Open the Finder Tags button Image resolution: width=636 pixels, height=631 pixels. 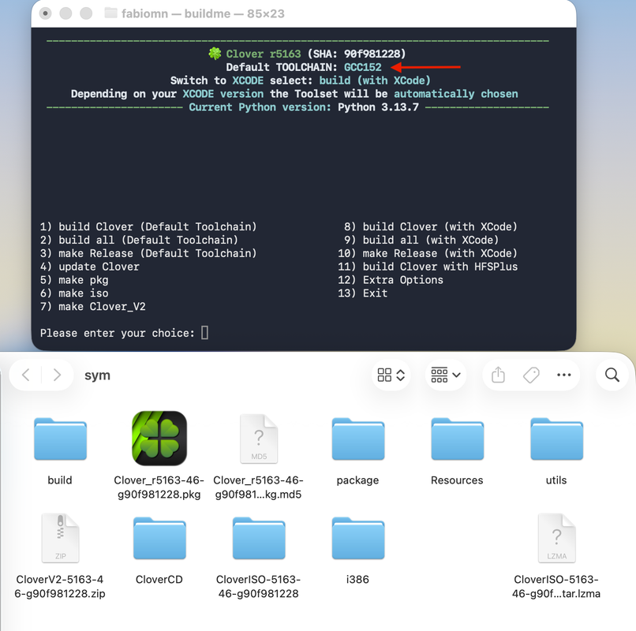click(531, 375)
